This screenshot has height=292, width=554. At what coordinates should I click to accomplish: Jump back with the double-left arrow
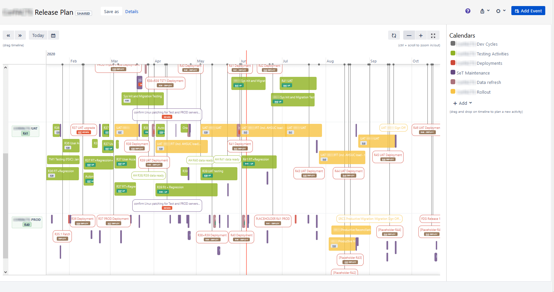click(x=8, y=35)
